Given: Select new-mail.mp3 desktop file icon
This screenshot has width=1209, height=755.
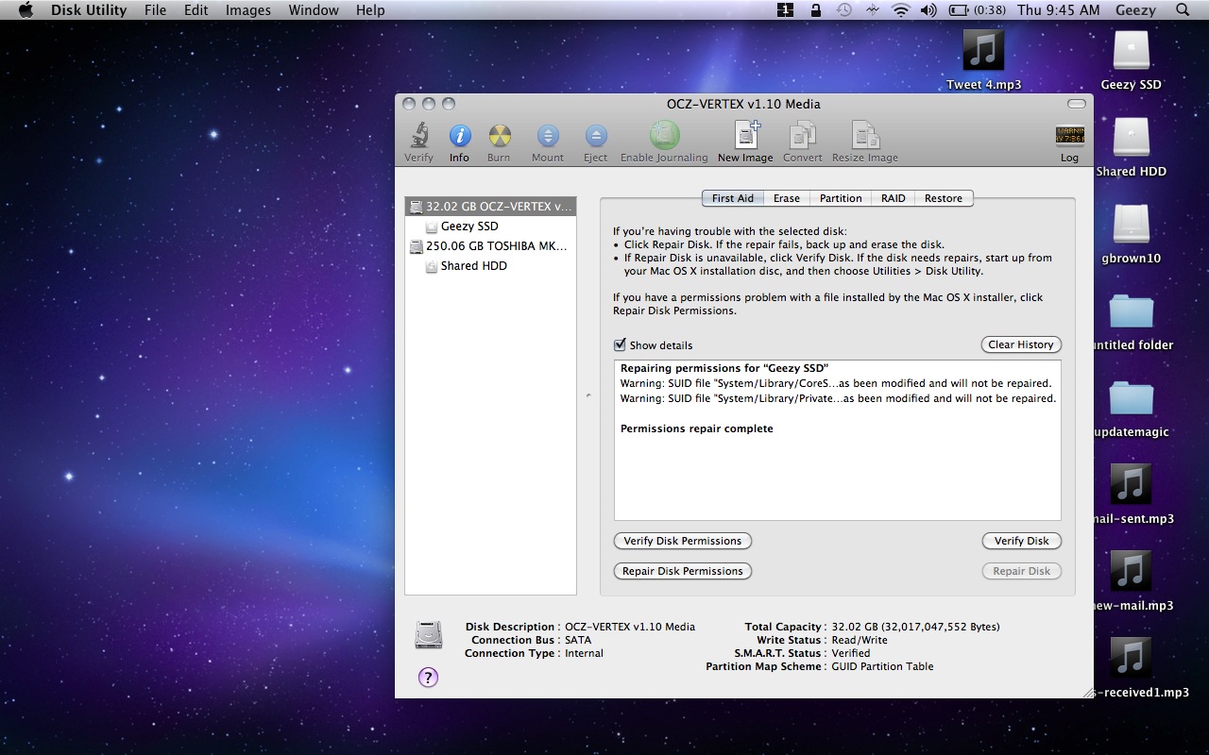Looking at the screenshot, I should point(1131,571).
